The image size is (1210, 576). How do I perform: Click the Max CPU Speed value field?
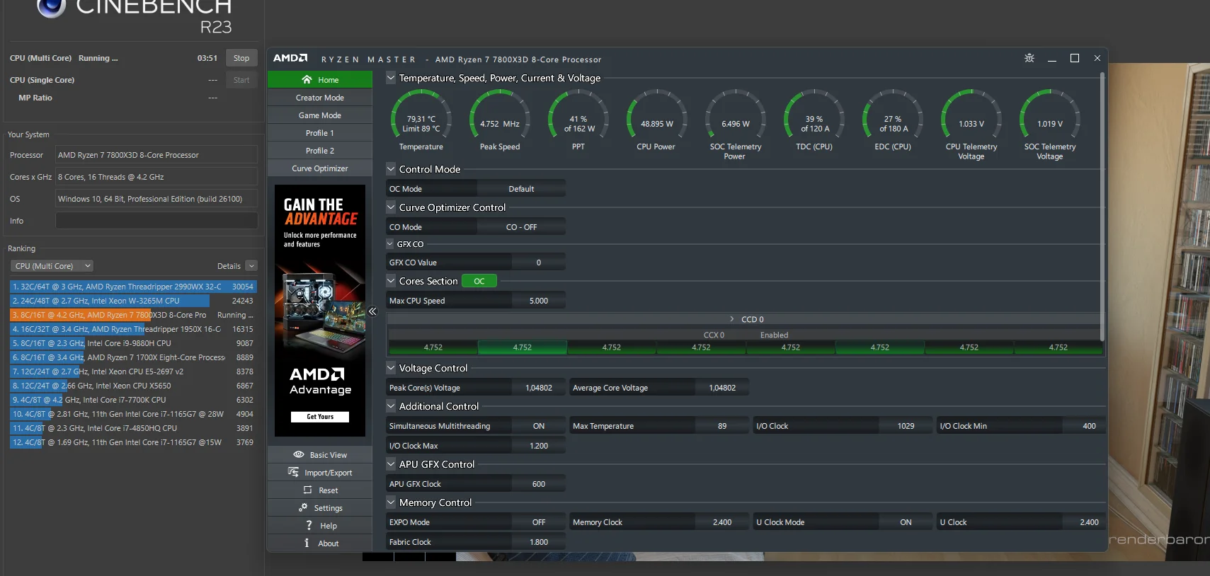click(538, 301)
